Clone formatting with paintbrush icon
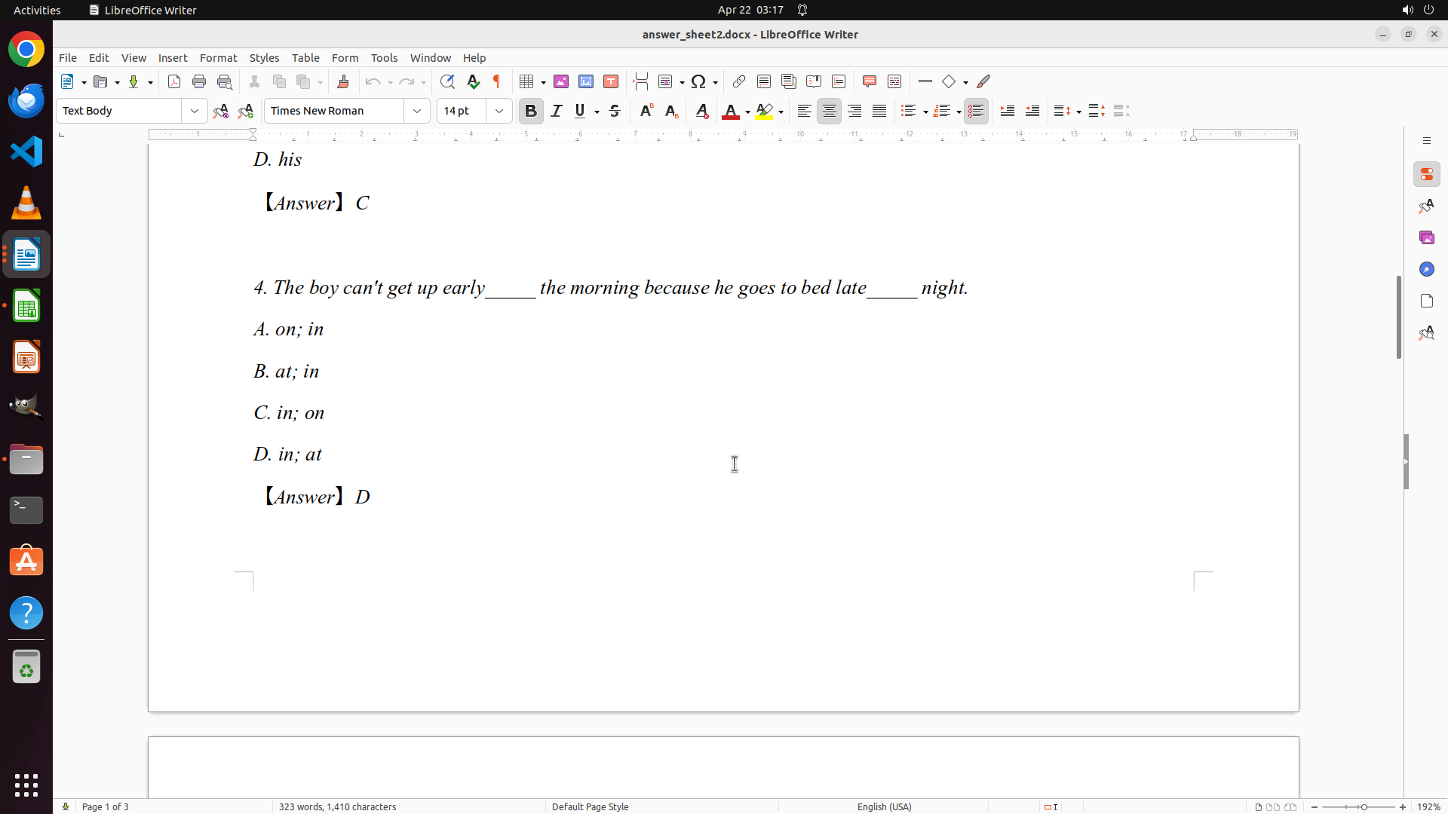The height and width of the screenshot is (814, 1448). tap(343, 81)
